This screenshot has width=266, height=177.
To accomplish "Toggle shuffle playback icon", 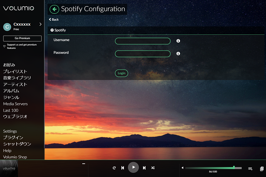I will pyautogui.click(x=153, y=168).
